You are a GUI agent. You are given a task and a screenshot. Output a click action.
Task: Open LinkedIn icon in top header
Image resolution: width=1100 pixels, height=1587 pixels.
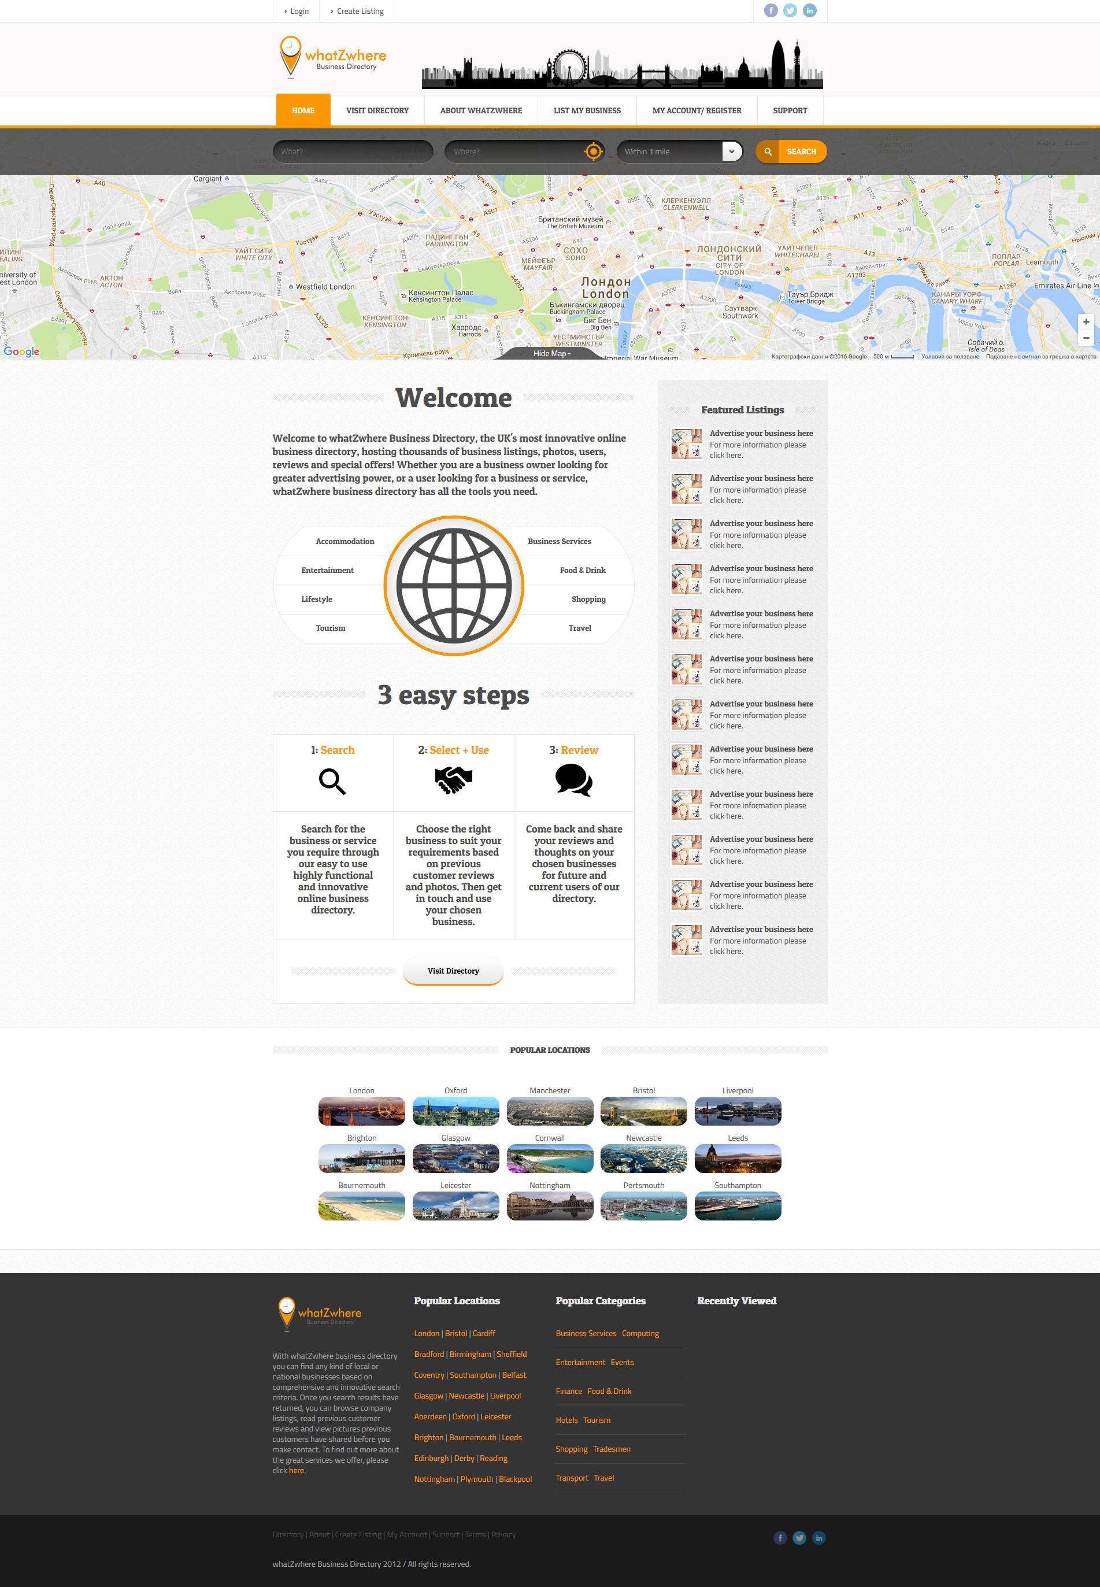(x=809, y=10)
